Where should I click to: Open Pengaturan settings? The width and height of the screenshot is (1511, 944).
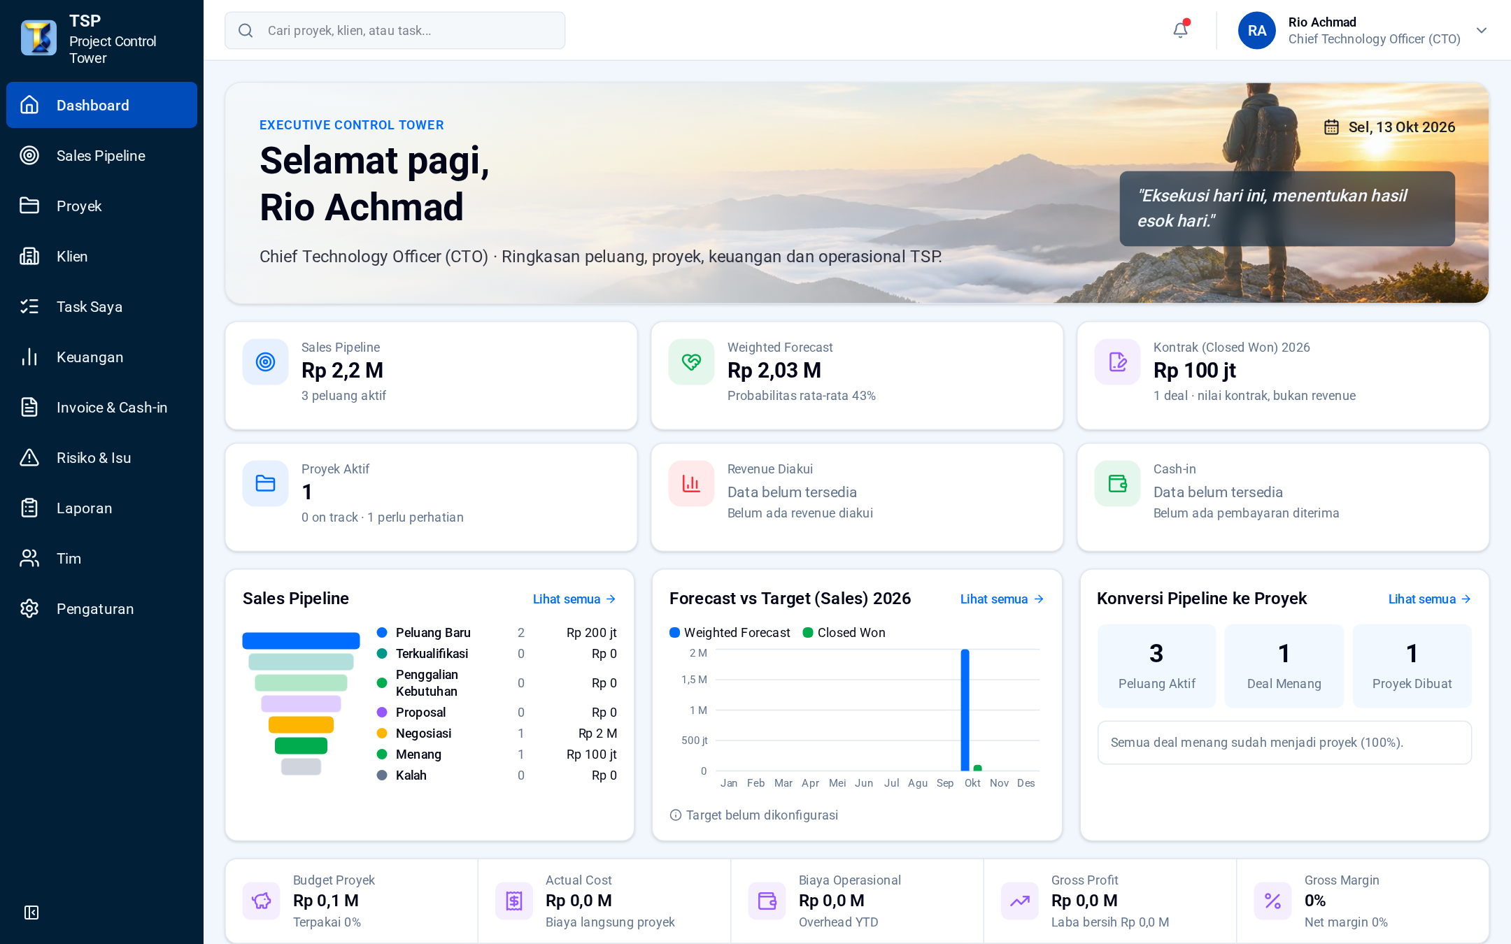tap(101, 608)
